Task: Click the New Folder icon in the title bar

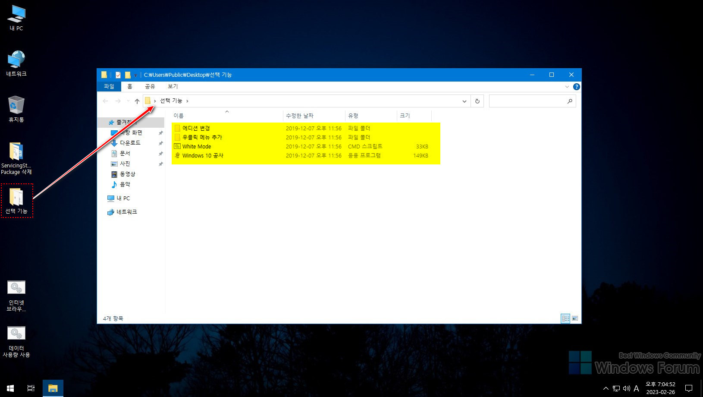Action: [128, 75]
